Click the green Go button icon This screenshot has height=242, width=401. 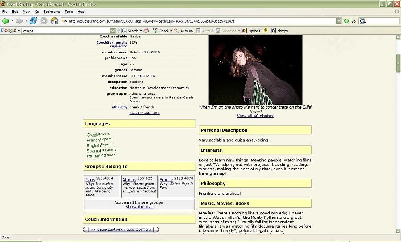pos(347,21)
